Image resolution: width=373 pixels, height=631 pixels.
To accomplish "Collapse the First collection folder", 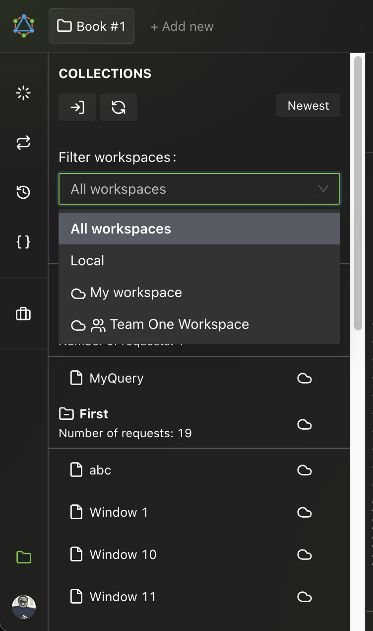I will (64, 414).
